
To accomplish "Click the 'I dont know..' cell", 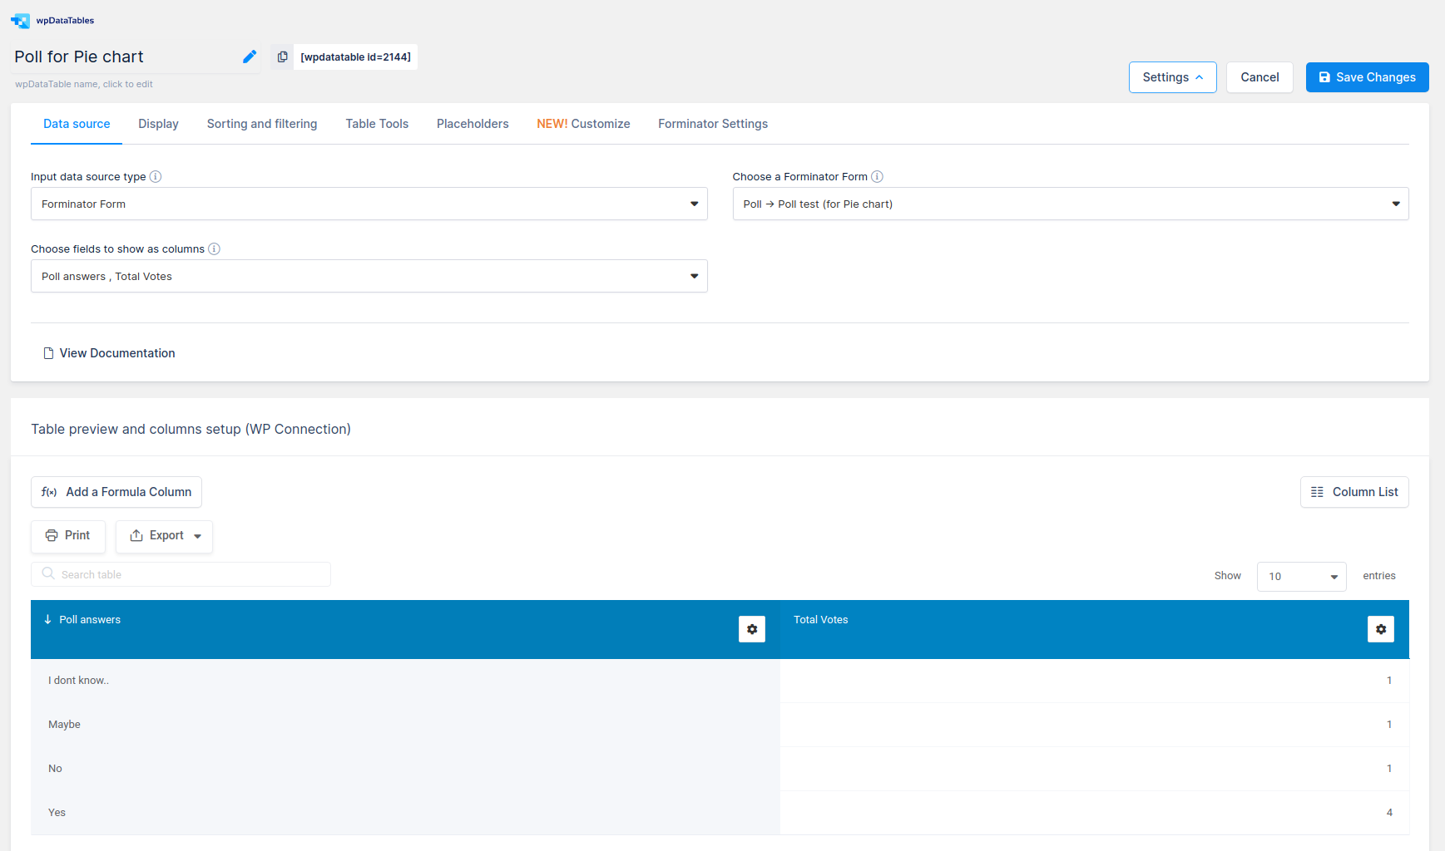I will click(405, 681).
